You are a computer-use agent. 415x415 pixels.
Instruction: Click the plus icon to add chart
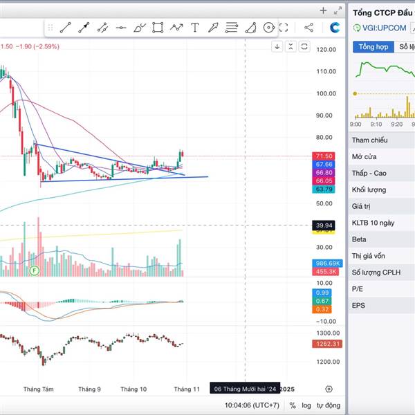323,10
